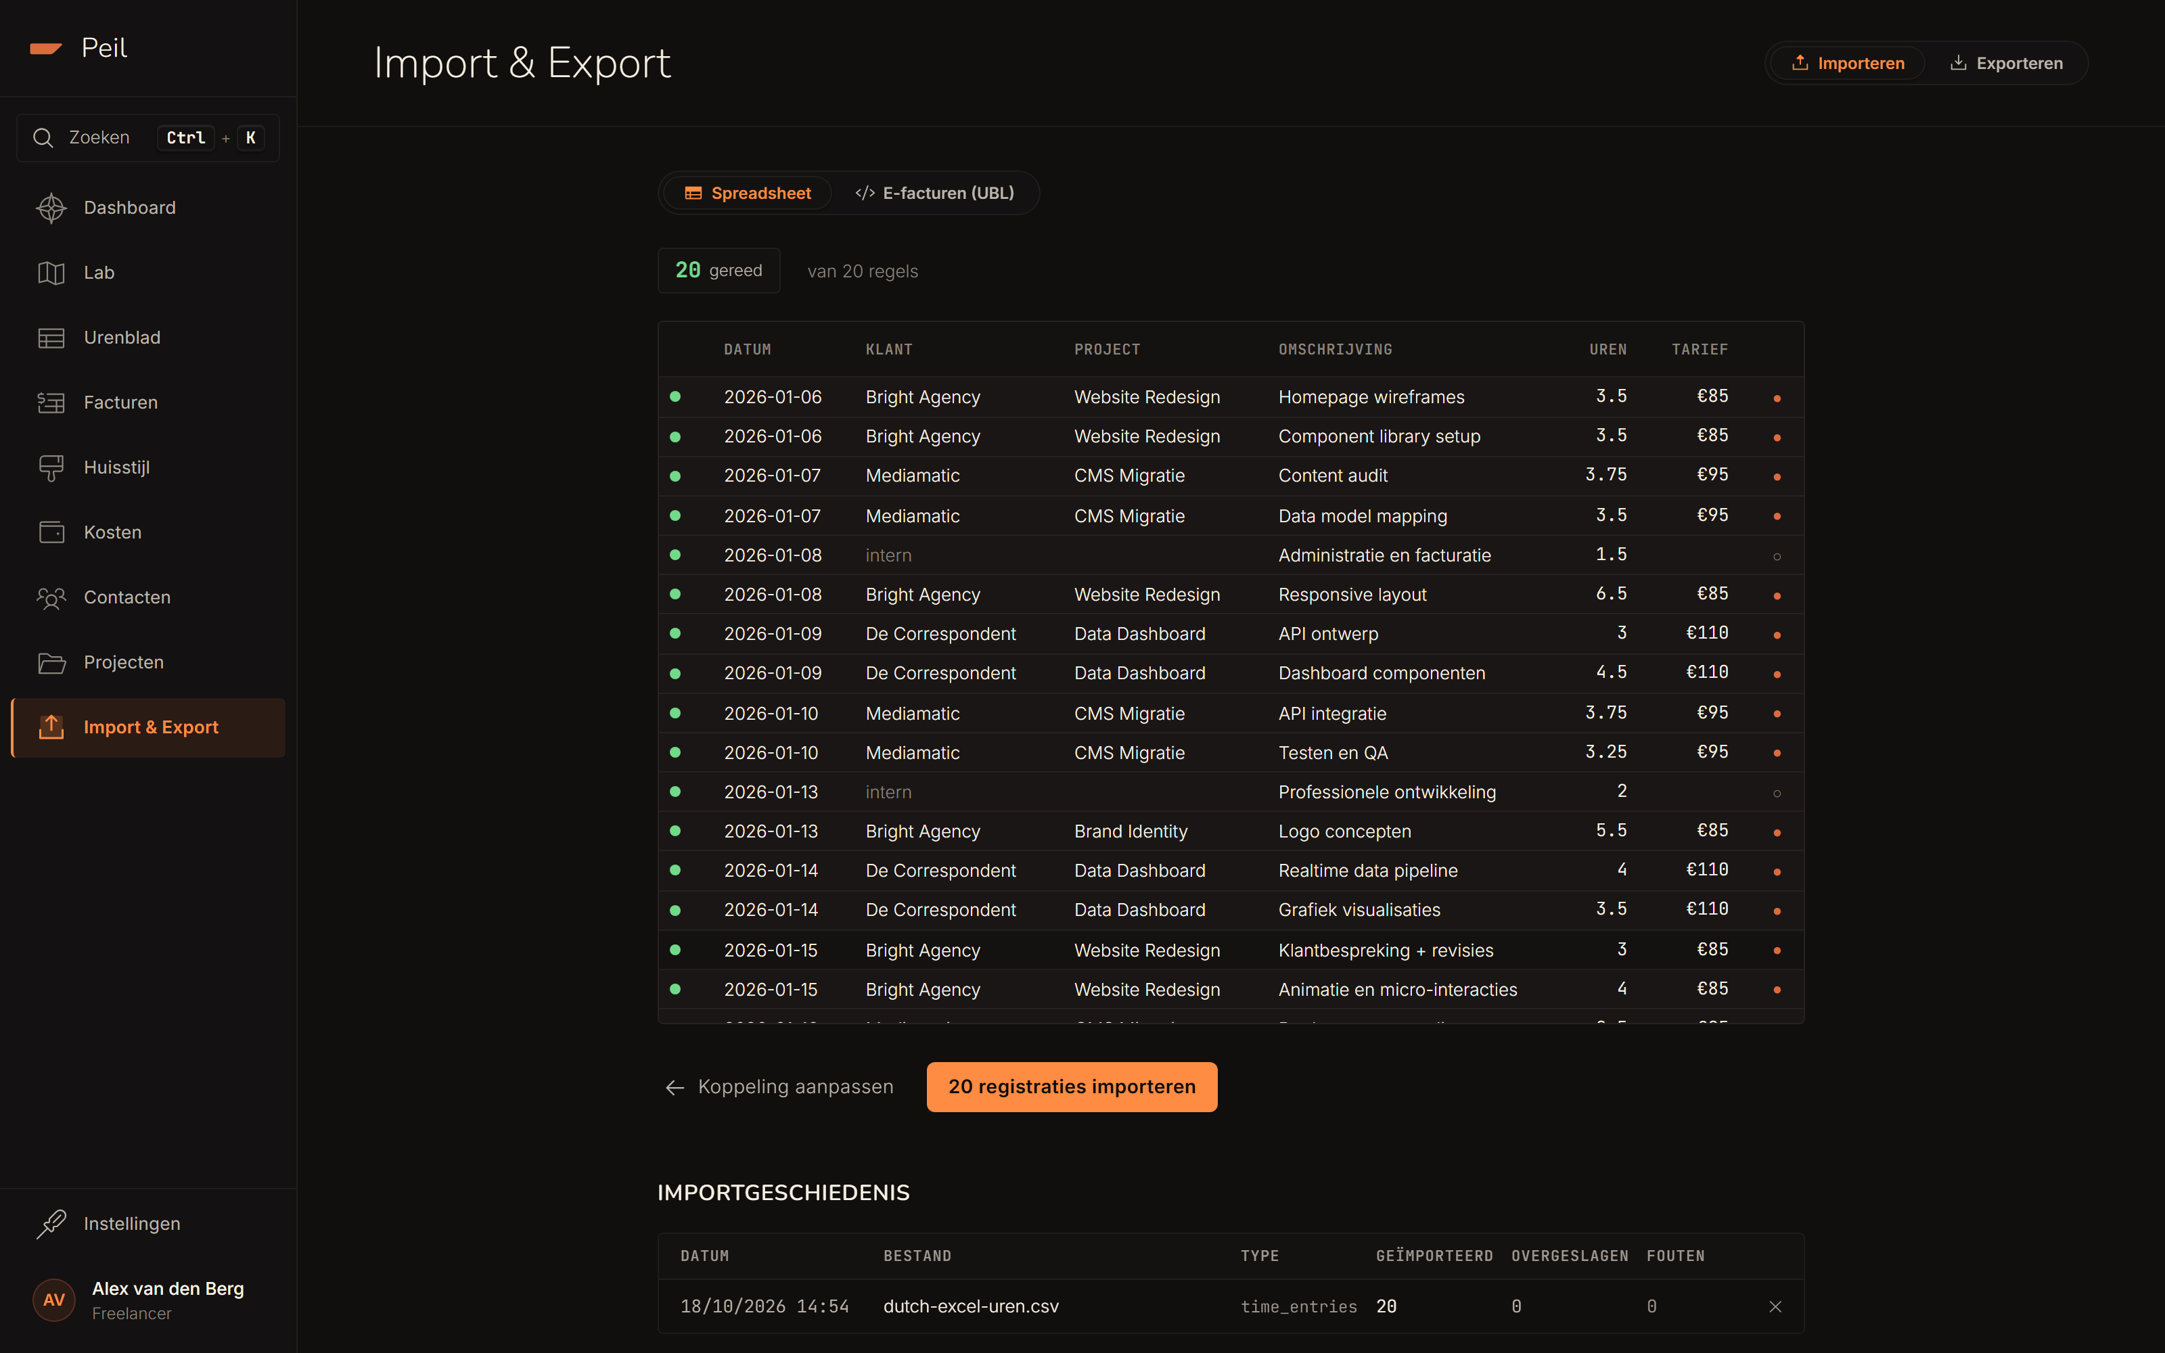
Task: Click the Lab map icon
Action: (x=51, y=273)
